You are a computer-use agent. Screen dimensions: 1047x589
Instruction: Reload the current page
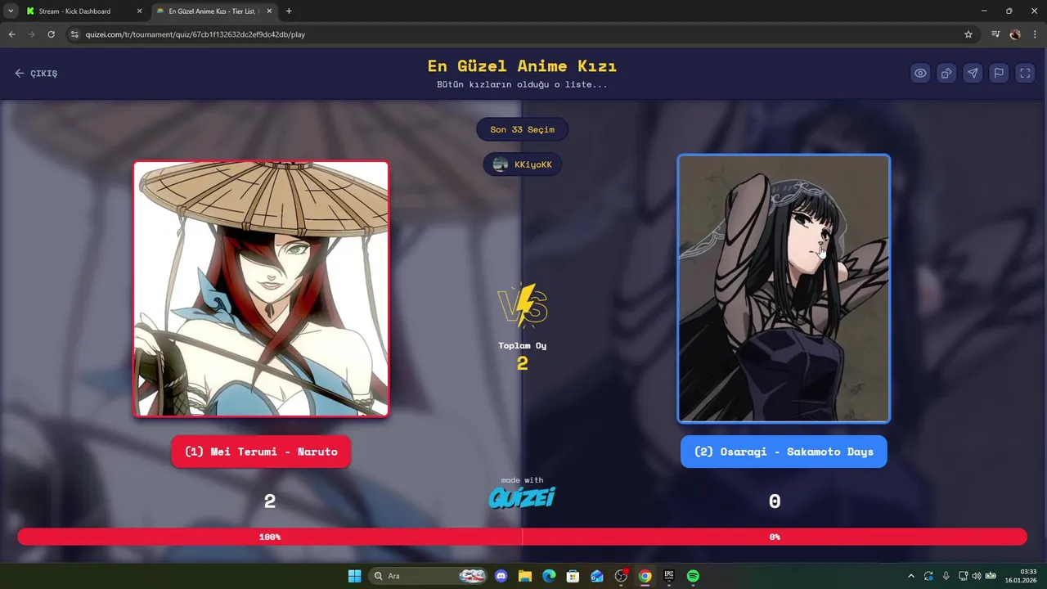point(51,34)
